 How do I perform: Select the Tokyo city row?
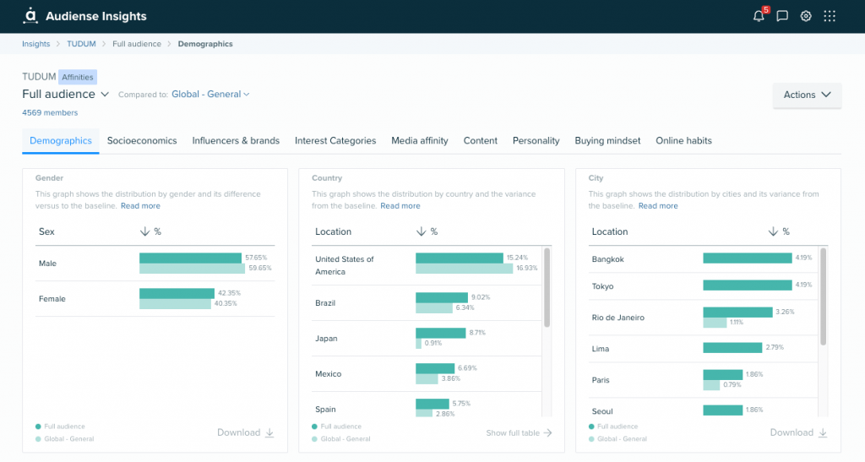click(x=703, y=286)
